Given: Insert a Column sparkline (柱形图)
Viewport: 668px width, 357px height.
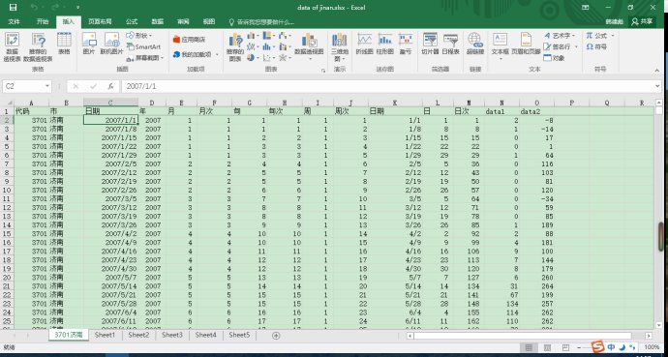Looking at the screenshot, I should [385, 44].
